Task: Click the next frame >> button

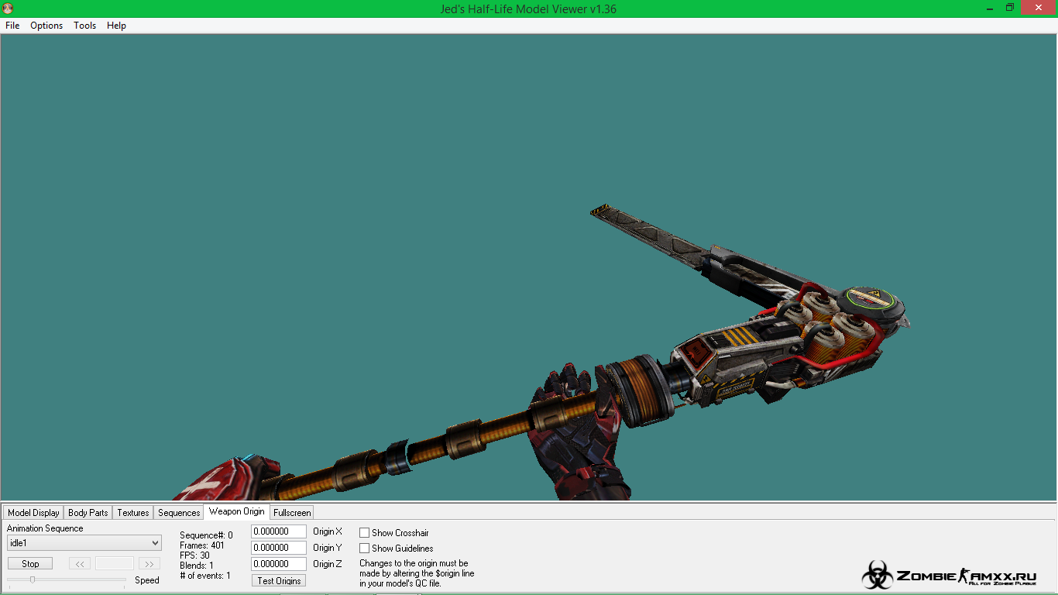Action: click(149, 564)
